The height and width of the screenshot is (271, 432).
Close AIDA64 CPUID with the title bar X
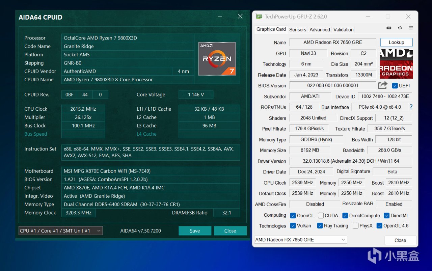pyautogui.click(x=240, y=17)
